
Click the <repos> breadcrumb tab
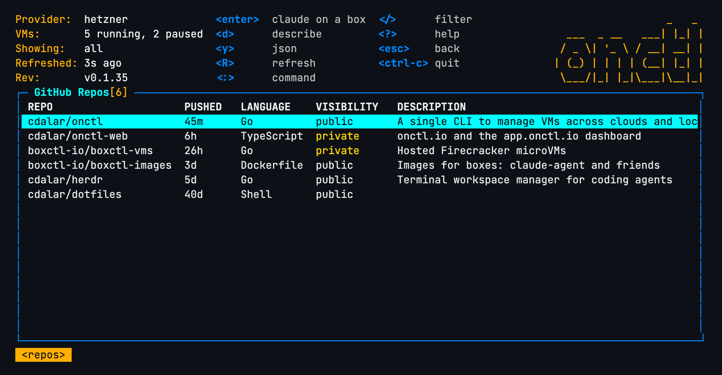(43, 355)
